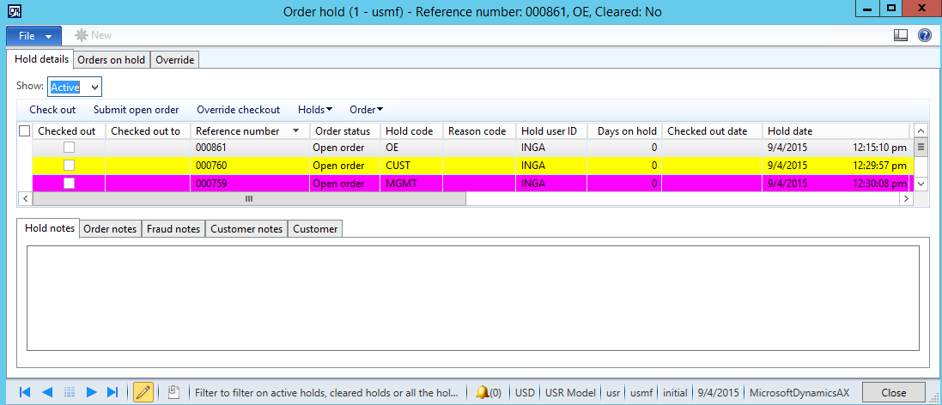This screenshot has width=942, height=405.
Task: Open the Customer tab
Action: tap(315, 228)
